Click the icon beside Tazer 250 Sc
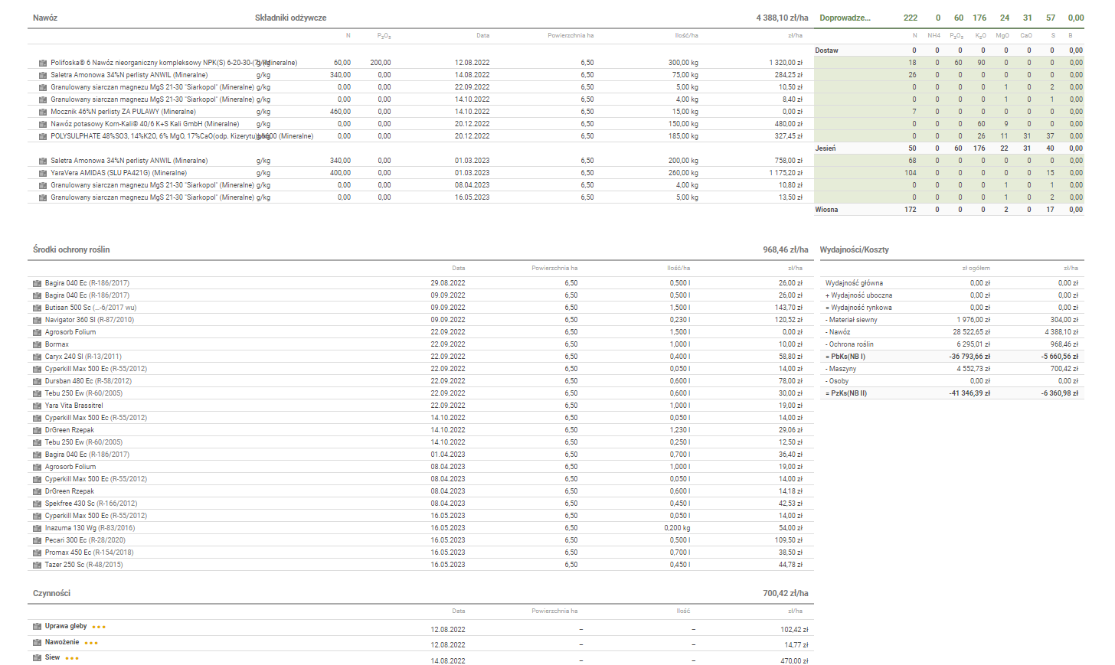Viewport: 1115px width, 665px height. click(37, 565)
